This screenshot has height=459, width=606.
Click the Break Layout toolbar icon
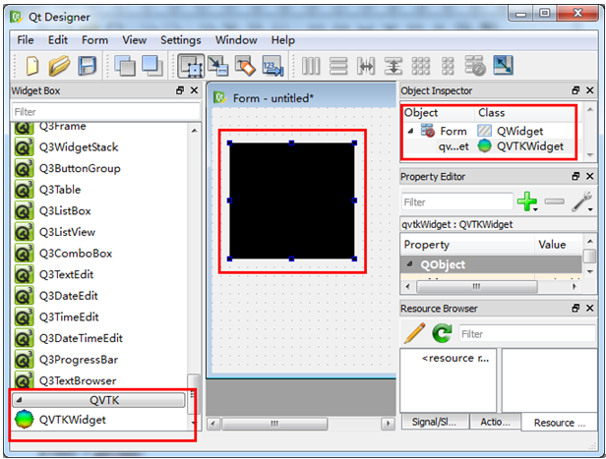click(x=475, y=66)
